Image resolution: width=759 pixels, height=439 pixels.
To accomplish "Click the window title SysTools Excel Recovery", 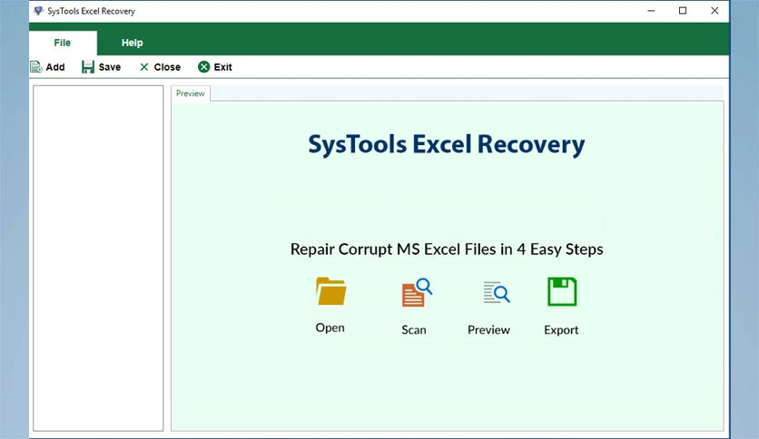I will coord(91,11).
